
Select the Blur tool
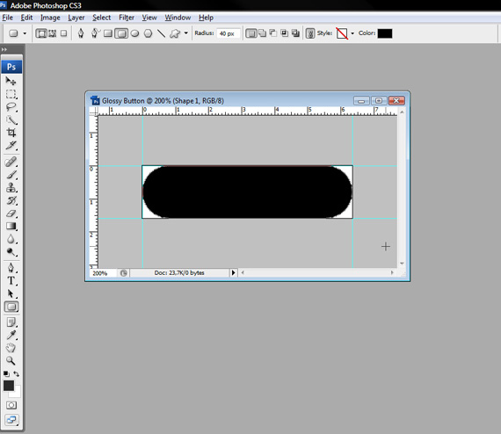tap(11, 239)
